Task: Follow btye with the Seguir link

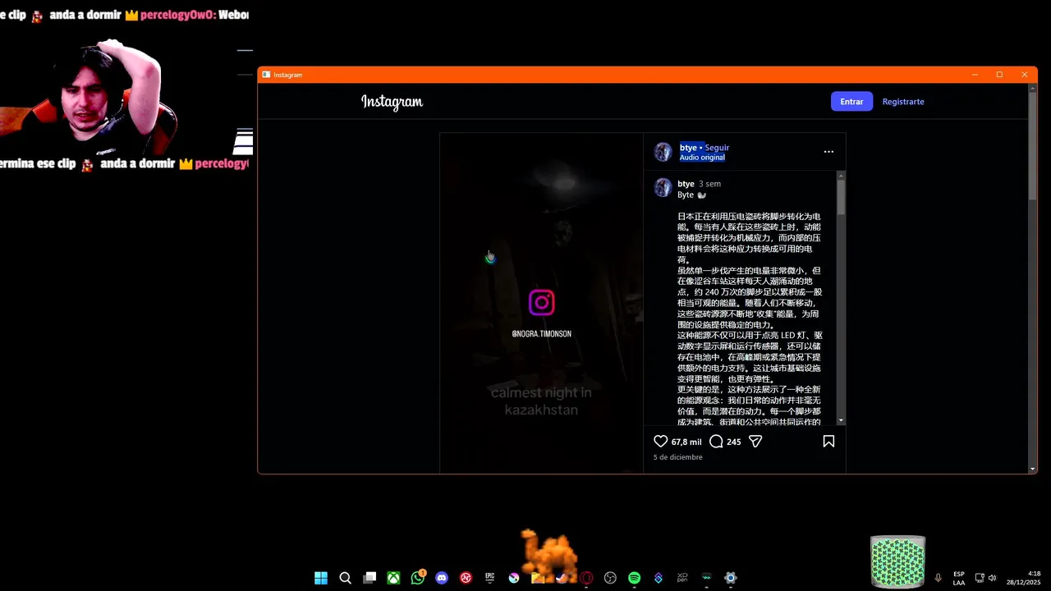Action: point(717,148)
